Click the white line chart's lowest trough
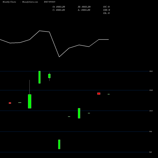158x158 pixels. pyautogui.click(x=59, y=57)
